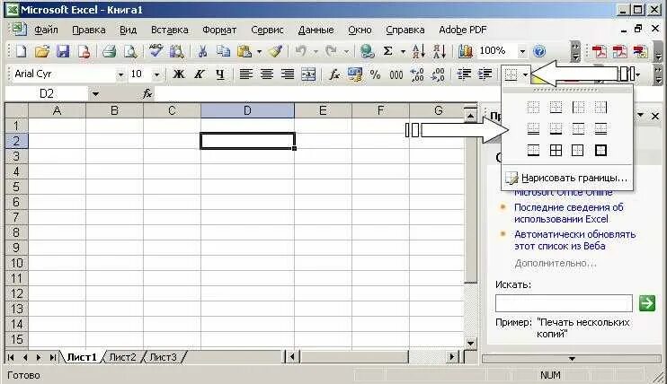Toggle Merge and Center
The width and height of the screenshot is (667, 384).
coord(308,74)
